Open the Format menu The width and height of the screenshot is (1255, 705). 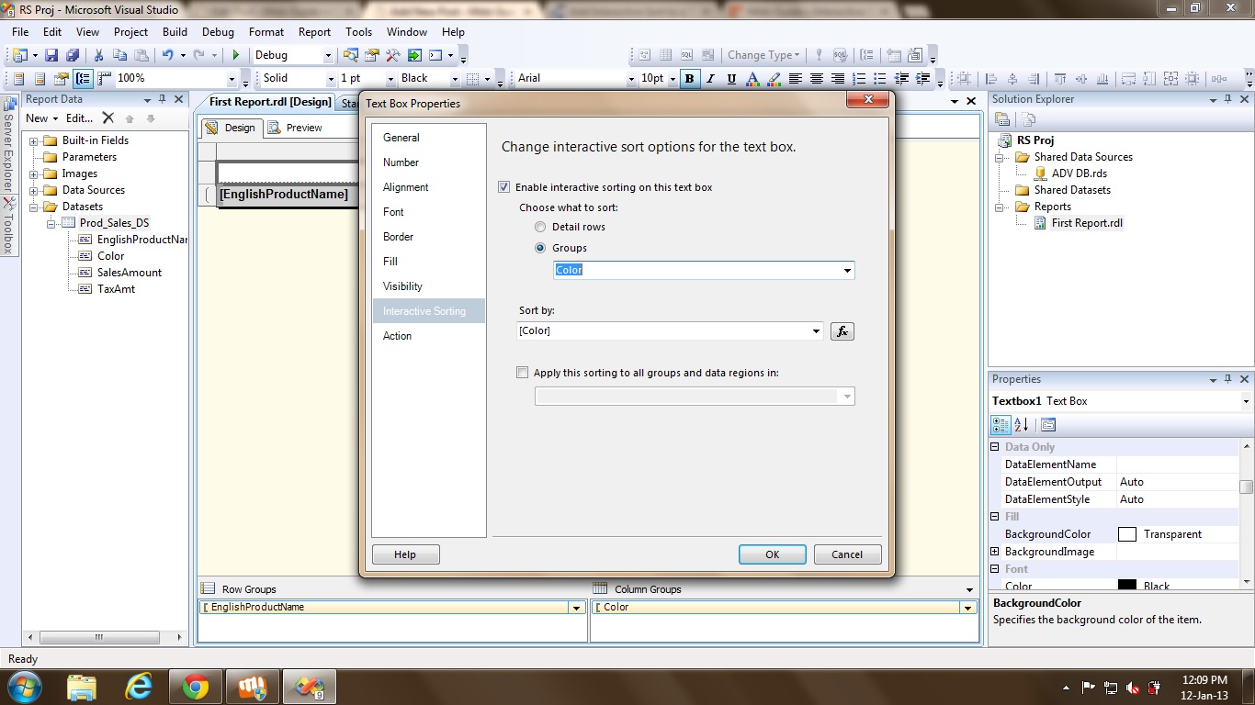tap(266, 32)
